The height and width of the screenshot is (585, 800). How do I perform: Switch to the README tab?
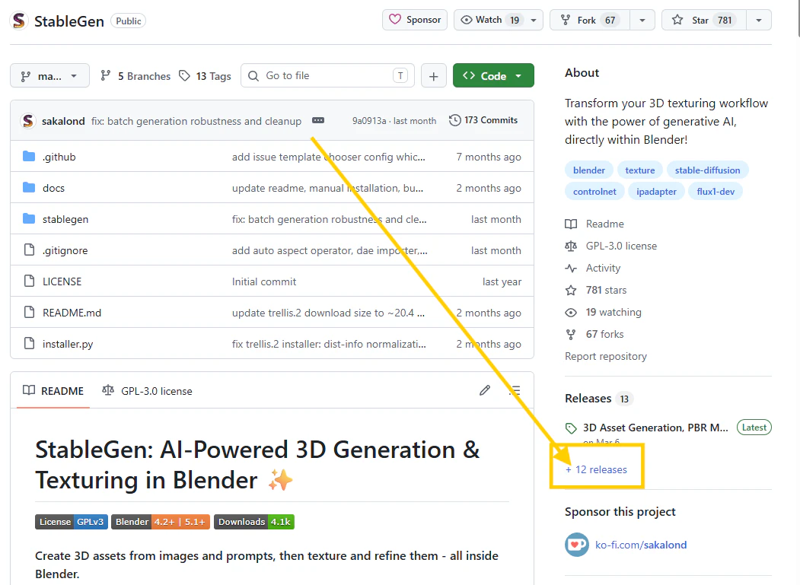pyautogui.click(x=53, y=391)
